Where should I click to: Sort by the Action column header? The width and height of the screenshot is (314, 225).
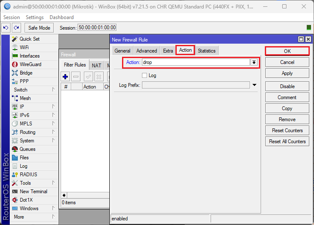tap(93, 87)
